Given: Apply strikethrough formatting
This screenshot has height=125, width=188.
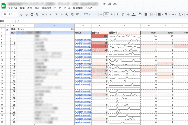Looking at the screenshot, I should [128, 14].
